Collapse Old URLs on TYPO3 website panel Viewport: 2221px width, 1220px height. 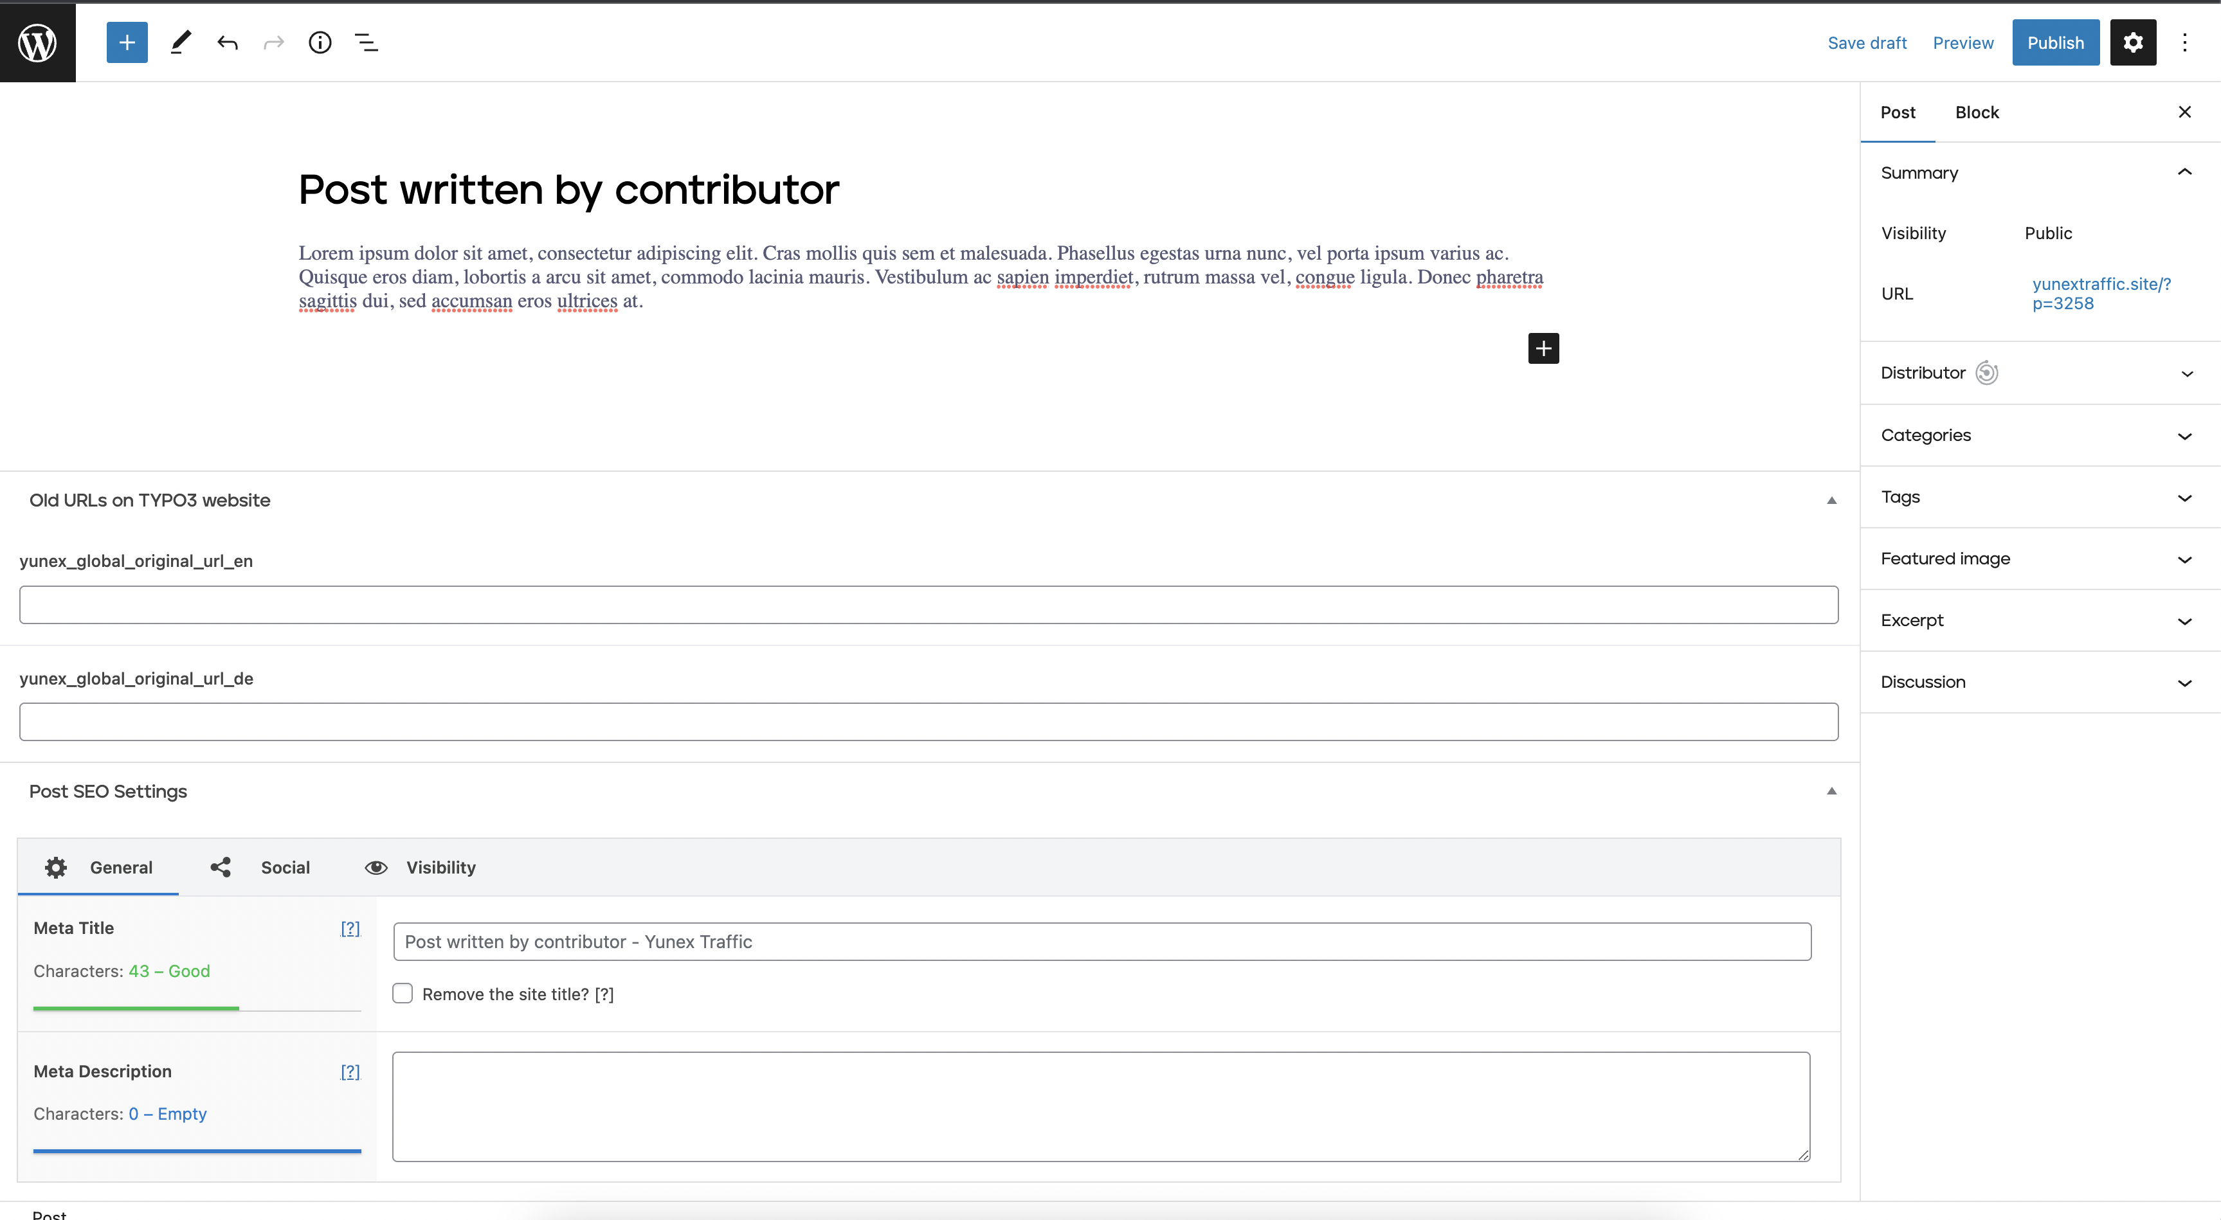pos(1831,501)
